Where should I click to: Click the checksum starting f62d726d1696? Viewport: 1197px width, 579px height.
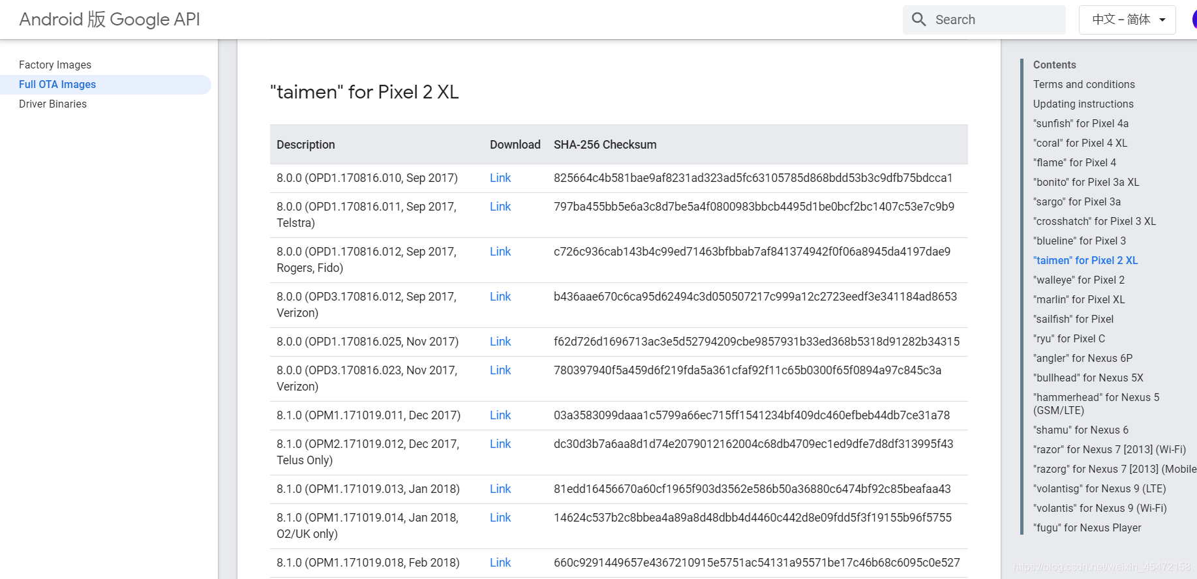point(757,342)
